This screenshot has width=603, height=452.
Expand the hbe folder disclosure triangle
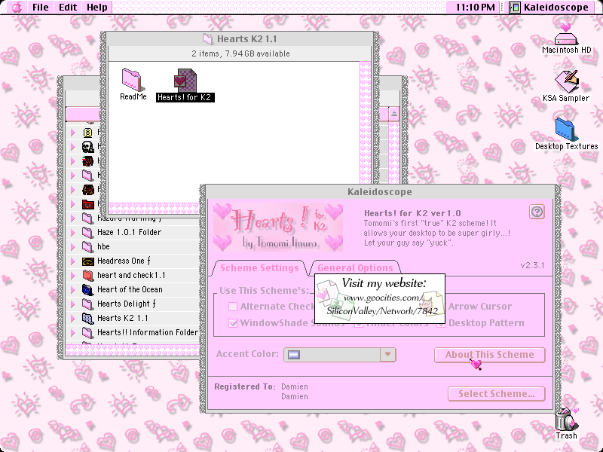coord(72,247)
